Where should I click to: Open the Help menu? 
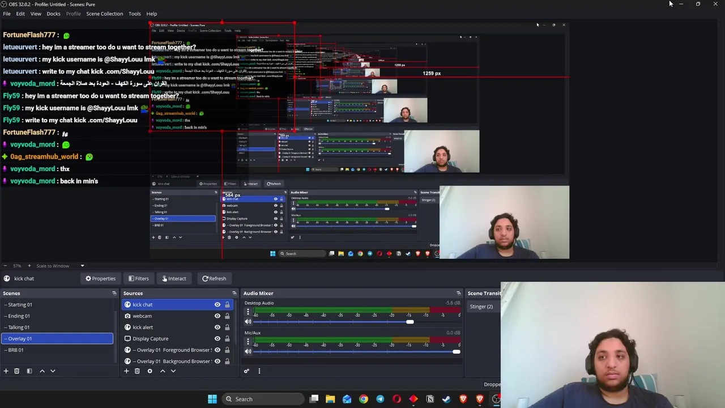pyautogui.click(x=152, y=14)
